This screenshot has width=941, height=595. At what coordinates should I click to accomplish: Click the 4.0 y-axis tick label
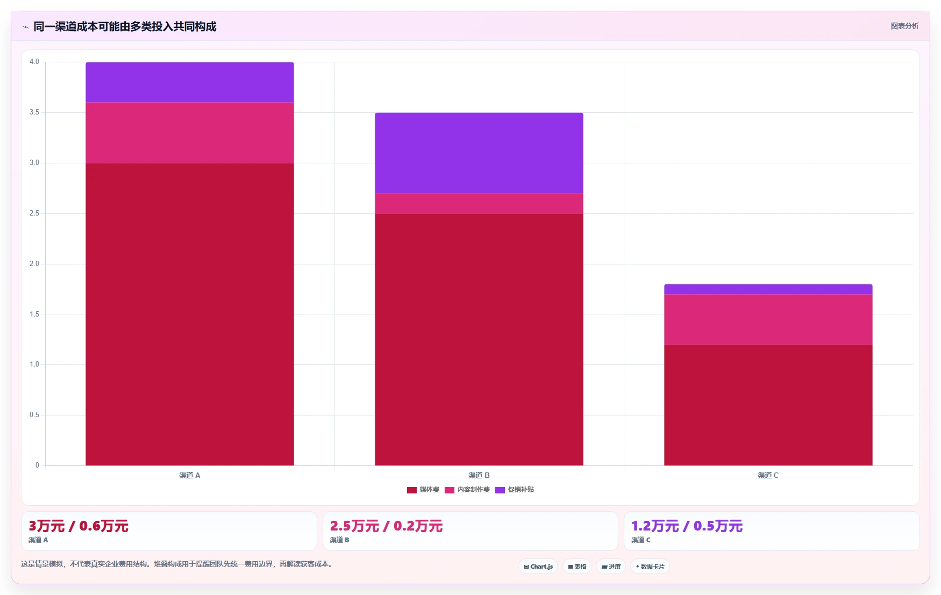(x=34, y=62)
